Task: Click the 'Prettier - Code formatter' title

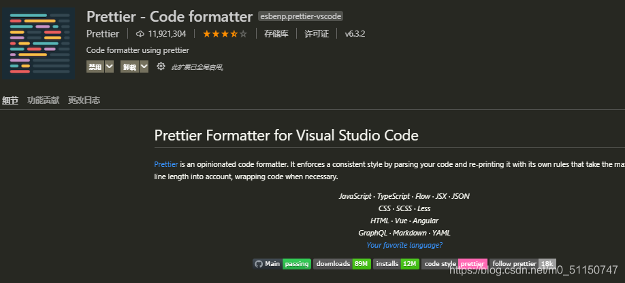Action: pos(170,17)
